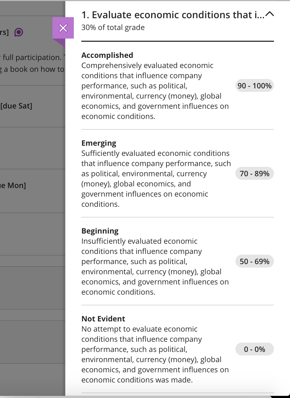The height and width of the screenshot is (398, 290).
Task: Click the Emerging level heading
Action: pos(99,143)
